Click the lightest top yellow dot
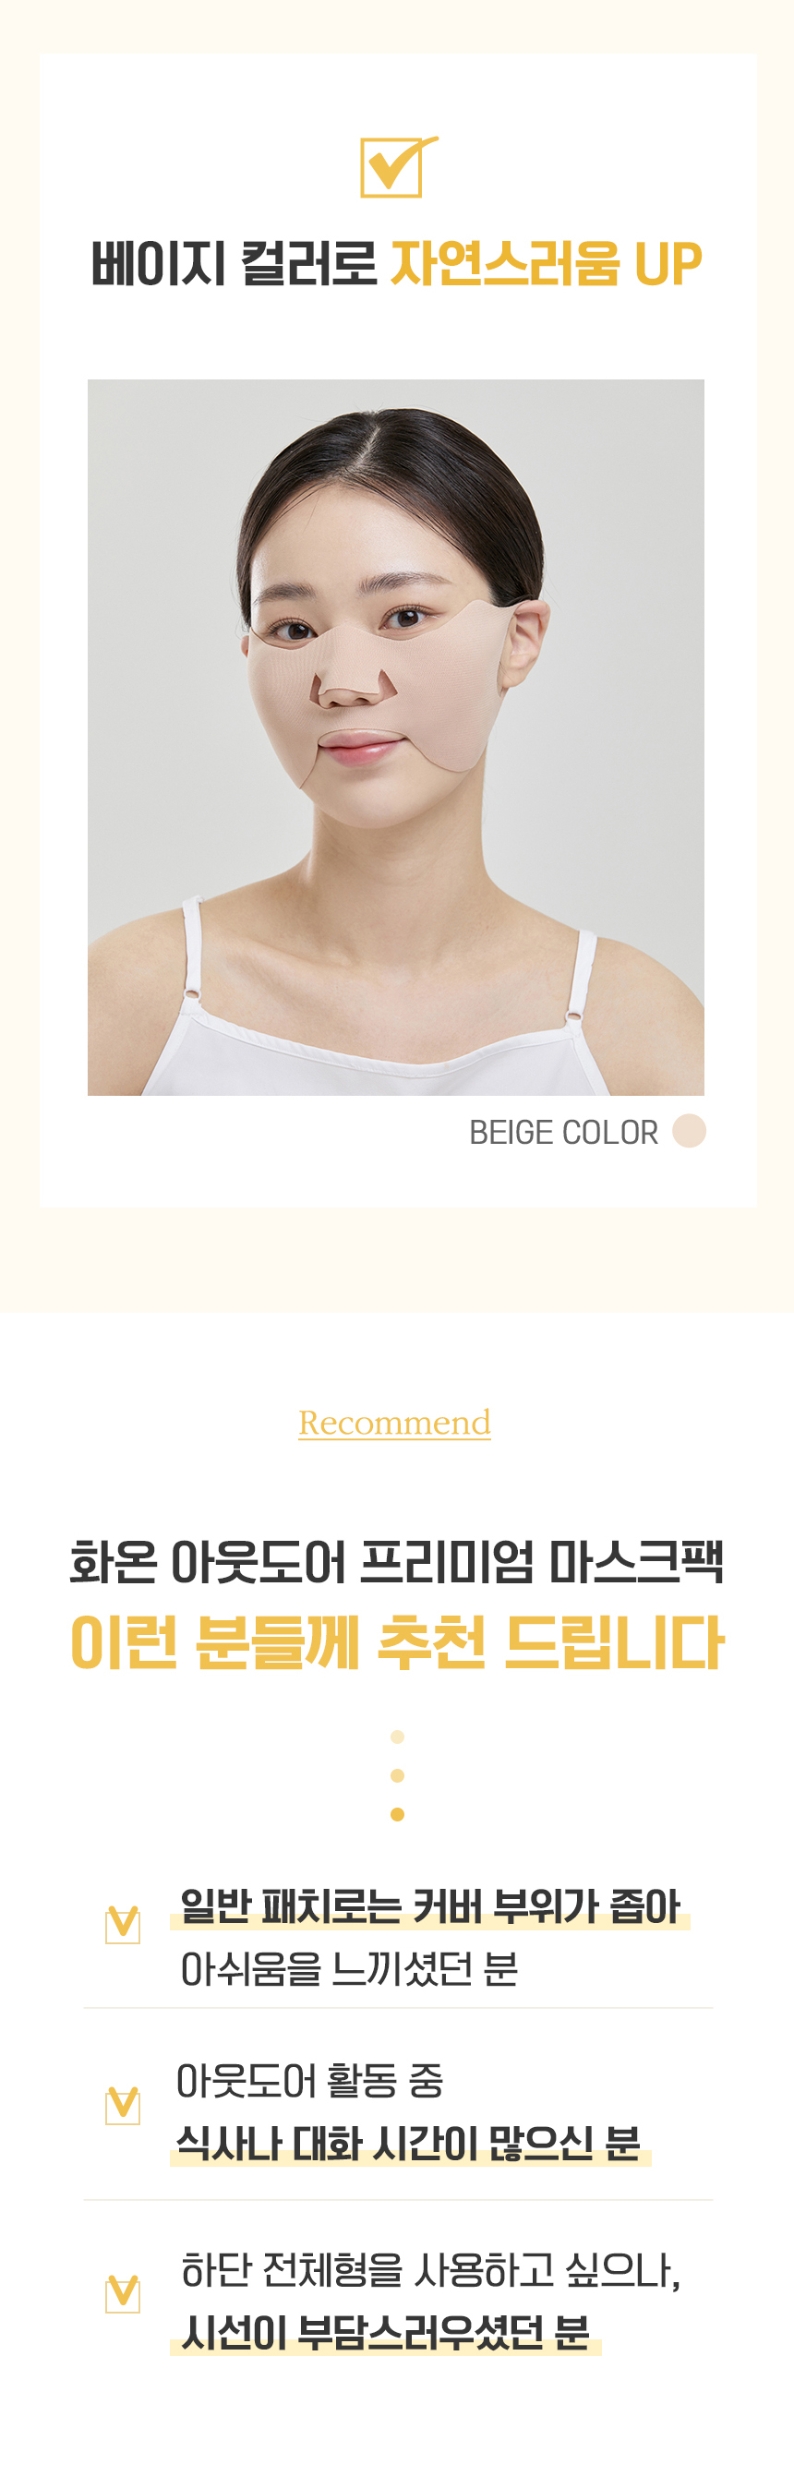794x2488 pixels. [397, 1737]
